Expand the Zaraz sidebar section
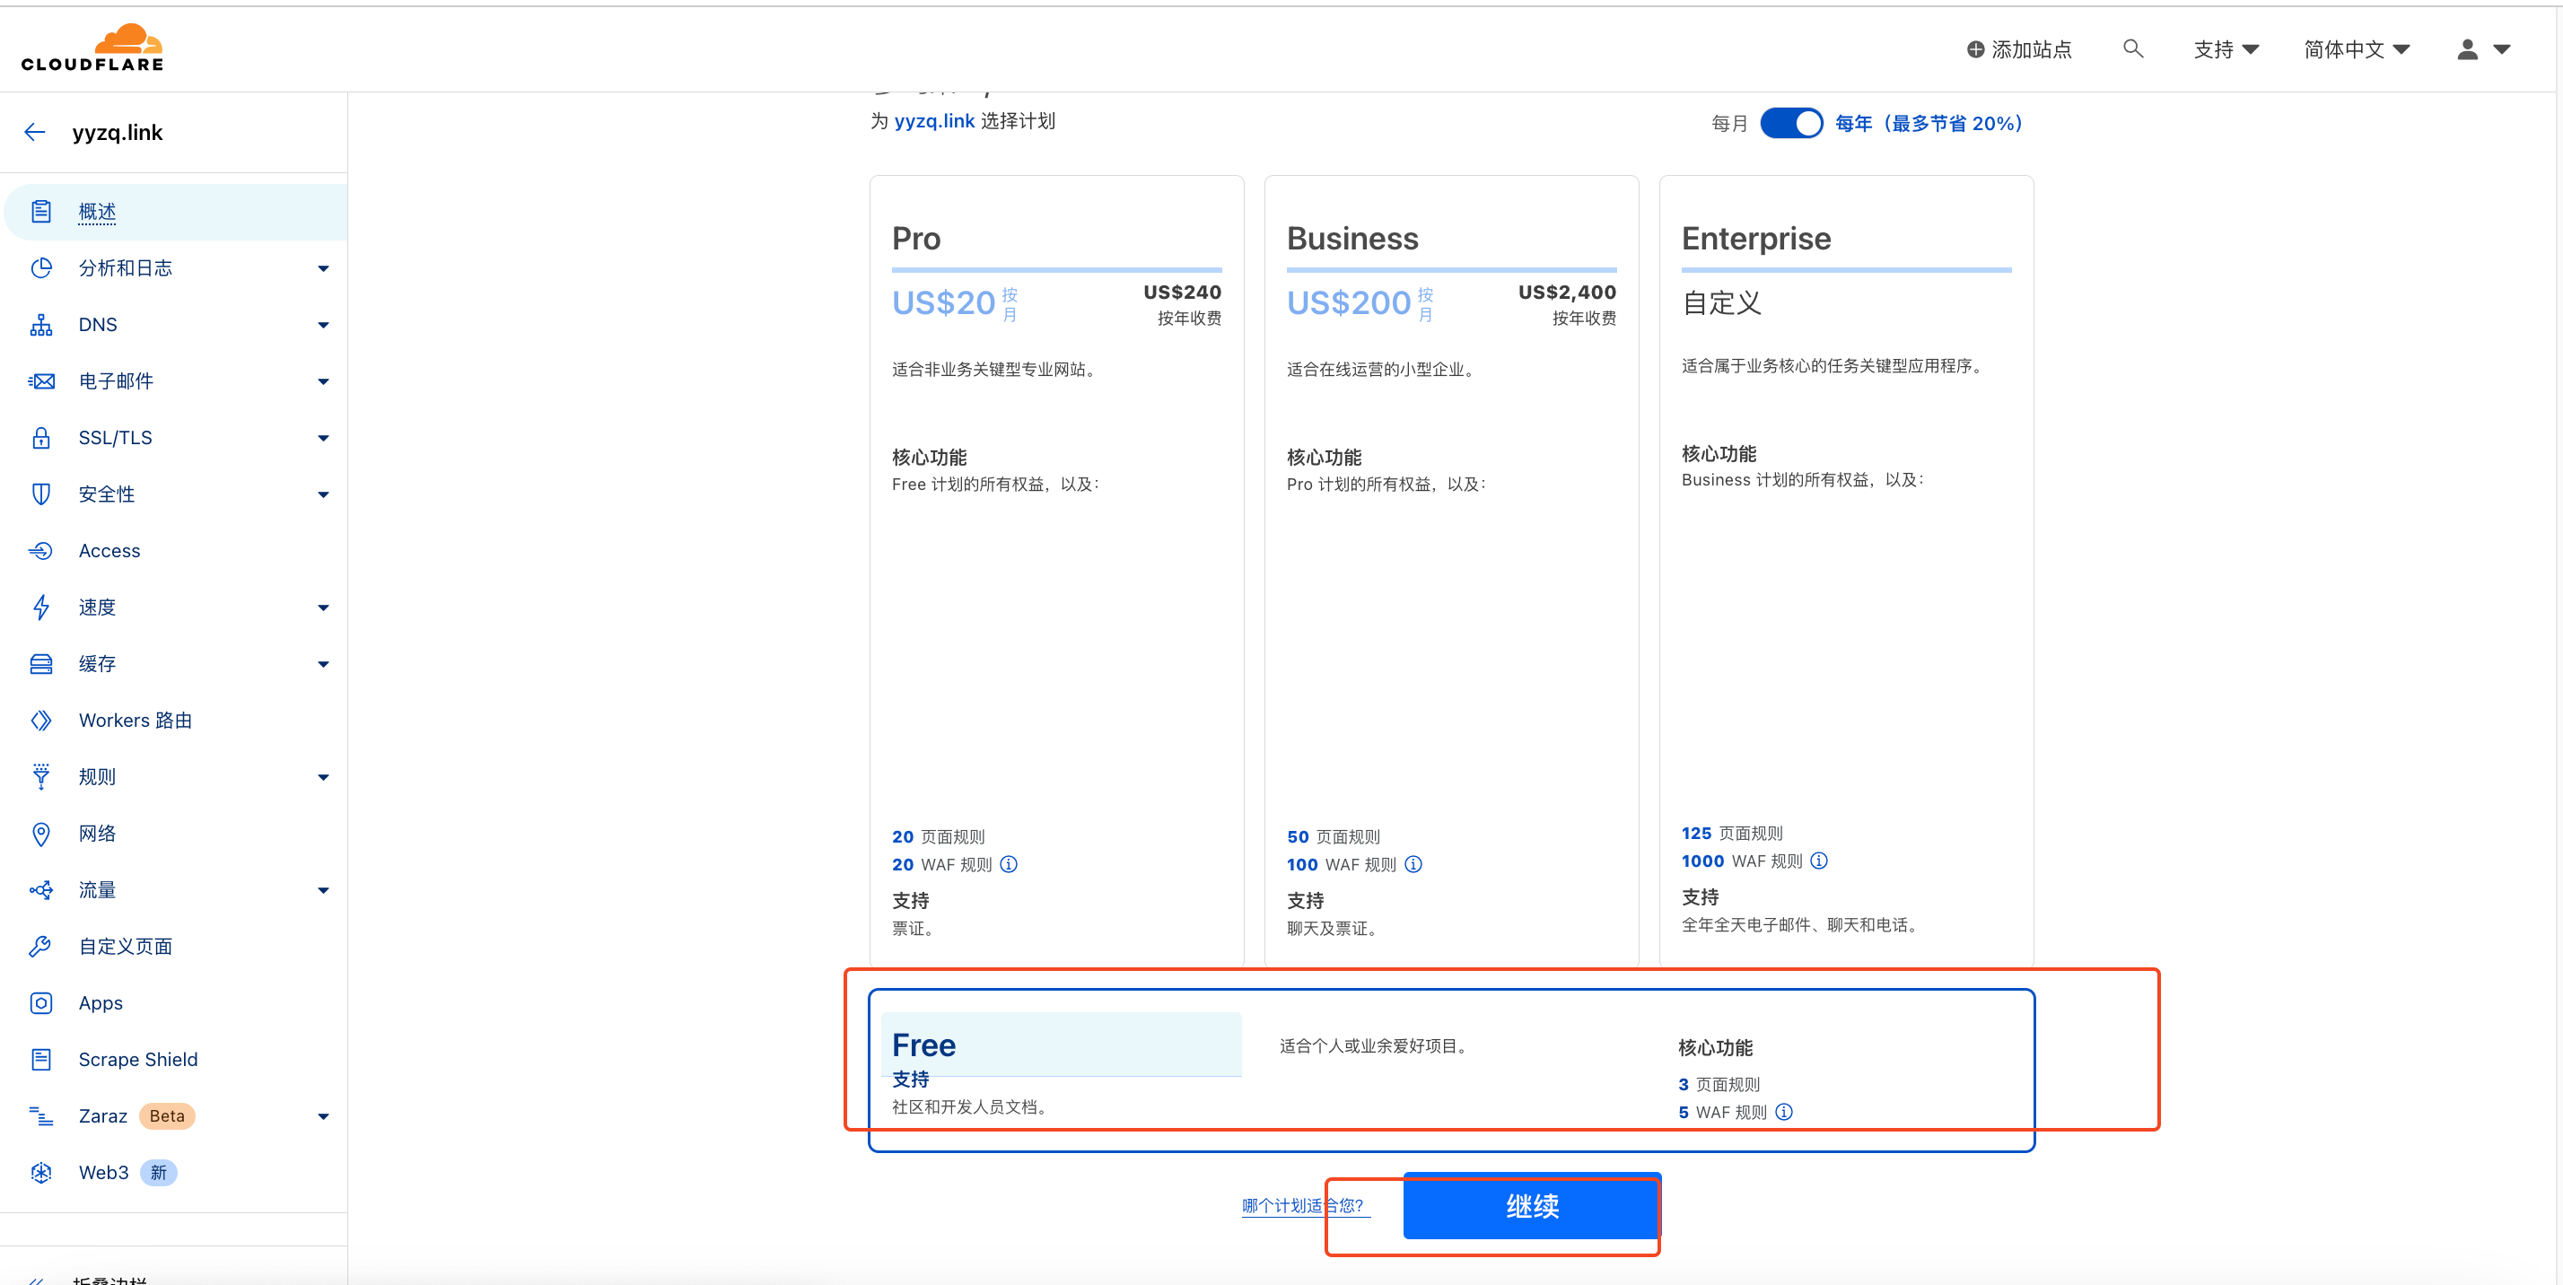2563x1285 pixels. 322,1117
